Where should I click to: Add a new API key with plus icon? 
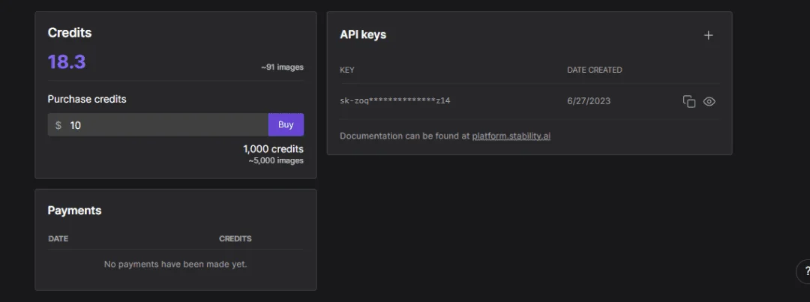(708, 35)
